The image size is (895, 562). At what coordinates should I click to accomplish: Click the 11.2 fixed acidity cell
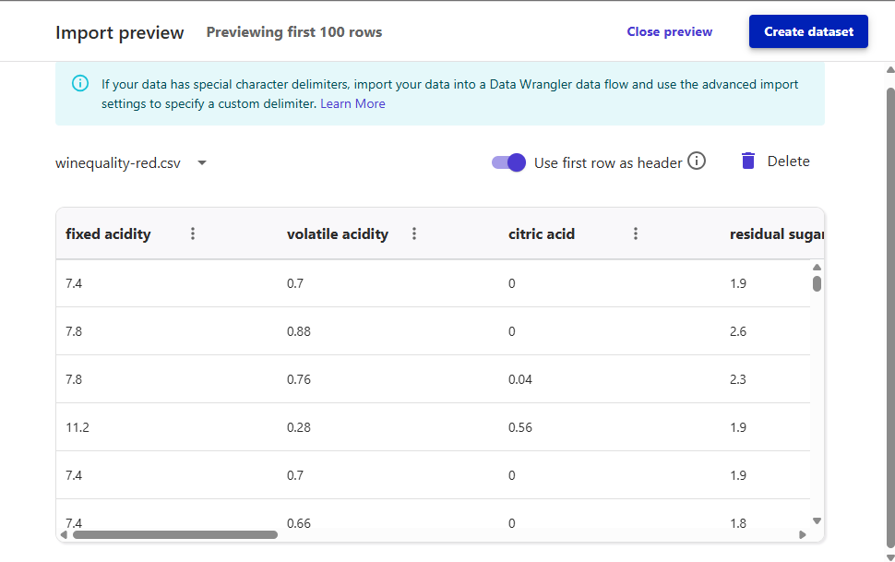[x=78, y=427]
